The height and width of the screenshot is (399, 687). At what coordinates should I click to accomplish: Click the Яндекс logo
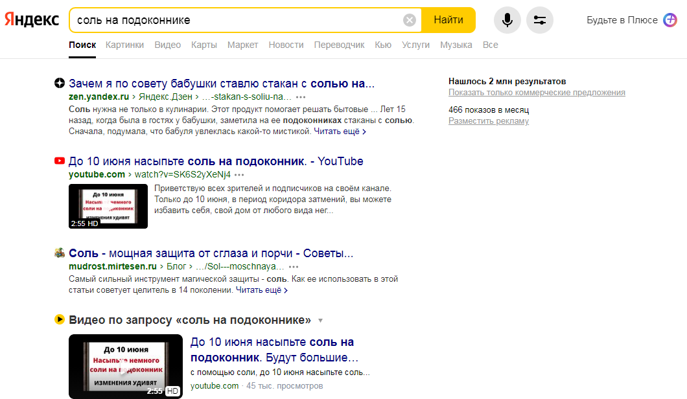[x=32, y=19]
